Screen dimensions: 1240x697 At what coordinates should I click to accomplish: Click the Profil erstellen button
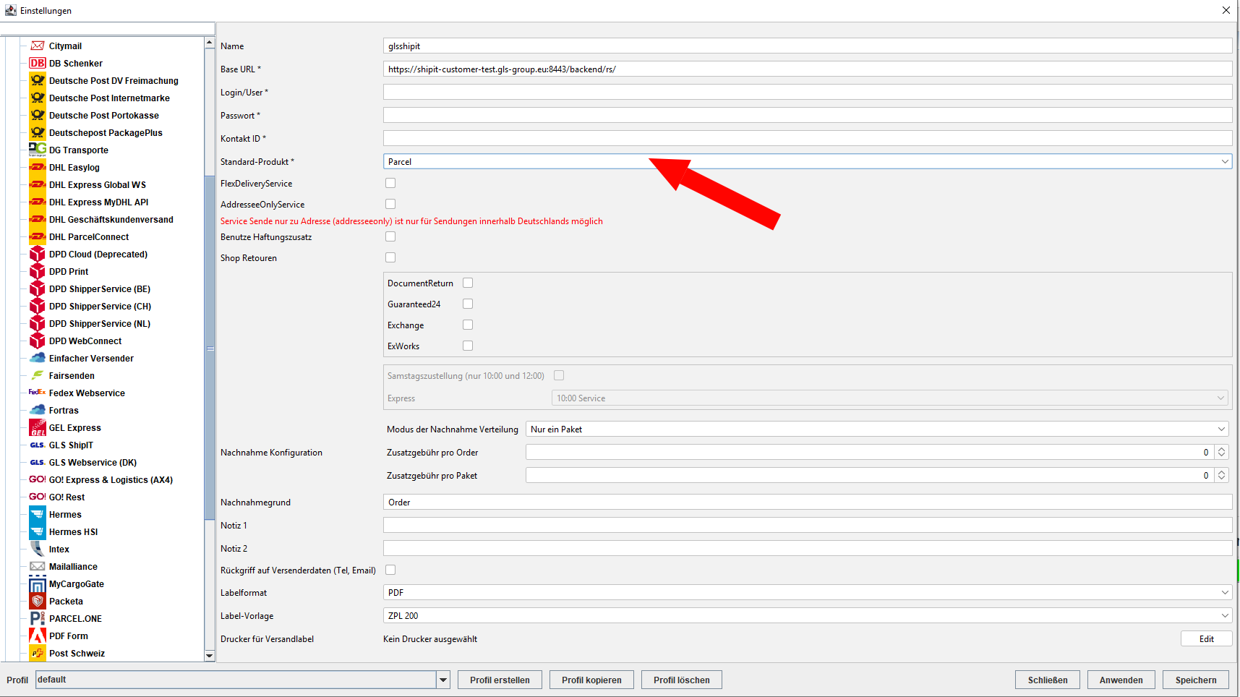coord(500,680)
